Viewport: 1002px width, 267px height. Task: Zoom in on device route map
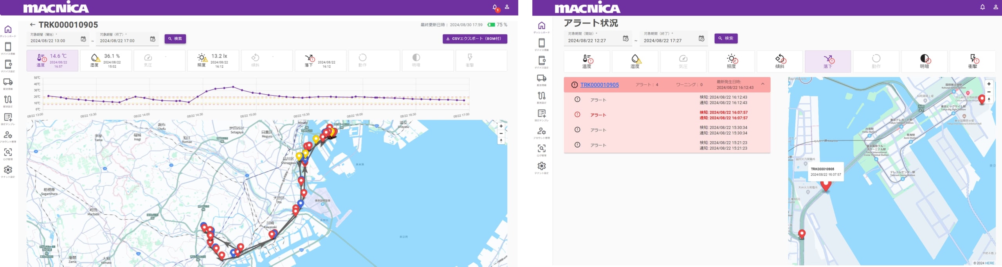click(x=501, y=126)
